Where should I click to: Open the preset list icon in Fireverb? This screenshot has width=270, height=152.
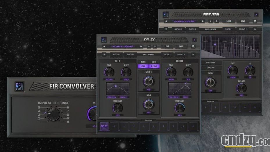tap(166, 29)
